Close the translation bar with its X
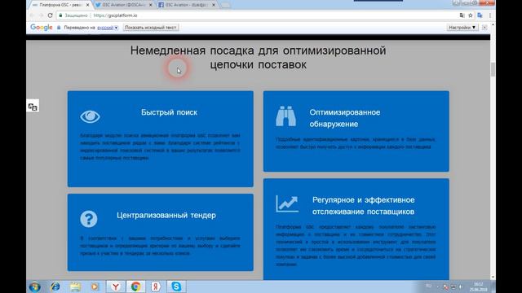522x293 pixels. 484,28
